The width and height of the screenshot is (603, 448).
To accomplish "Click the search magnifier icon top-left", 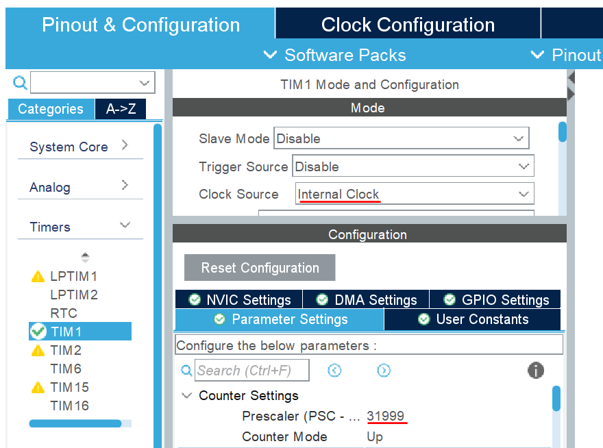I will click(x=20, y=83).
